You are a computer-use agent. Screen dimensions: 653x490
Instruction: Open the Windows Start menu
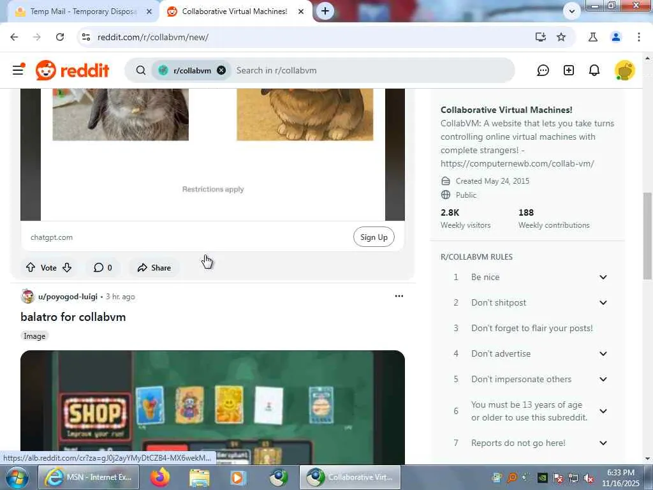17,477
